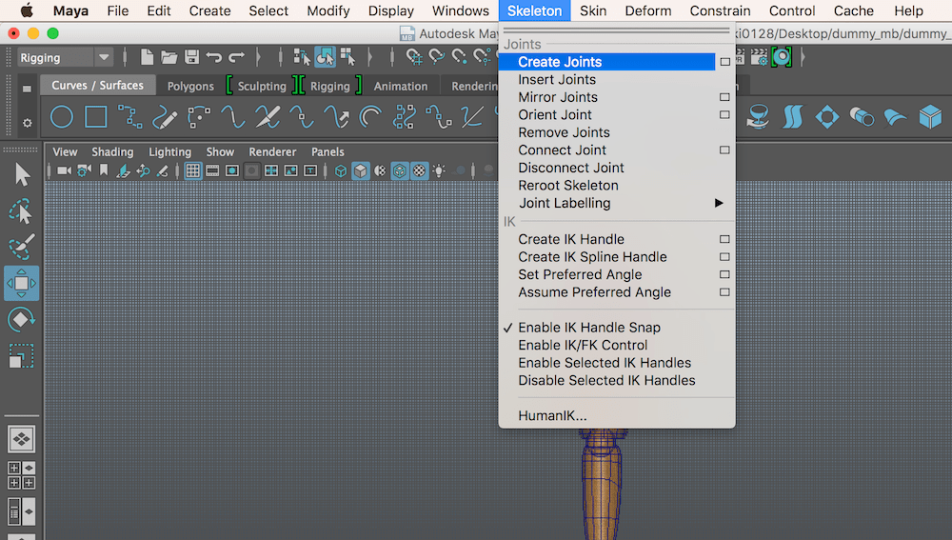The image size is (952, 540).
Task: Activate the Paint selection tool
Action: (21, 247)
